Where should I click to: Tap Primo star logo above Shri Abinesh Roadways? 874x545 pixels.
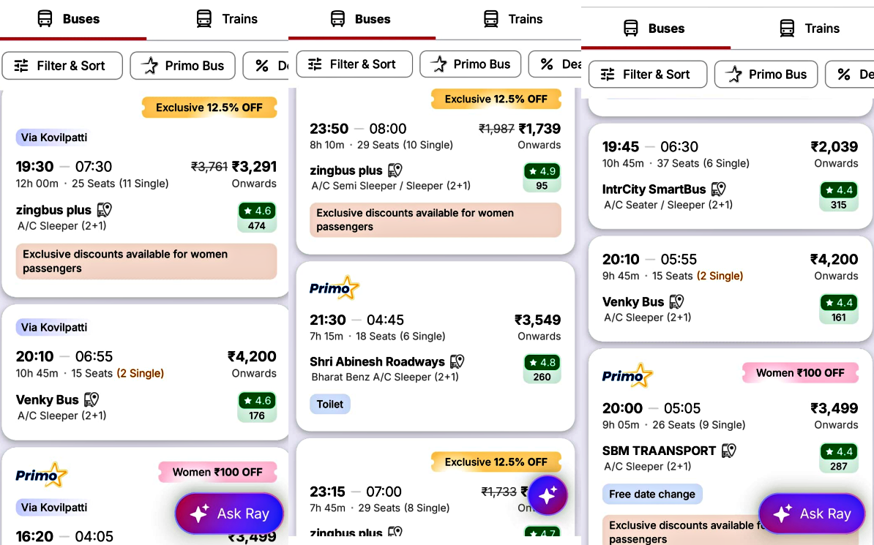(x=335, y=287)
